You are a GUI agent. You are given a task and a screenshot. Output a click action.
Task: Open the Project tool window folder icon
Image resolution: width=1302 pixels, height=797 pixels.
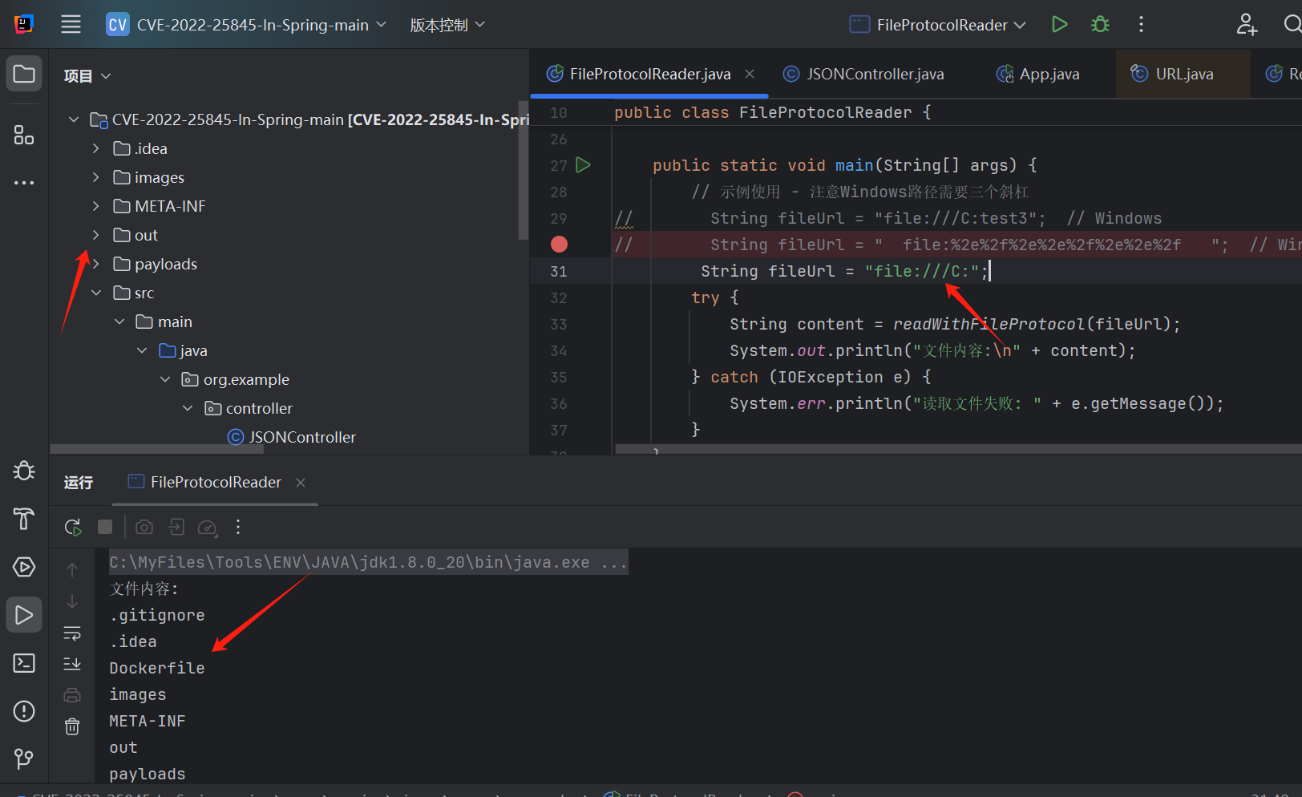(24, 74)
